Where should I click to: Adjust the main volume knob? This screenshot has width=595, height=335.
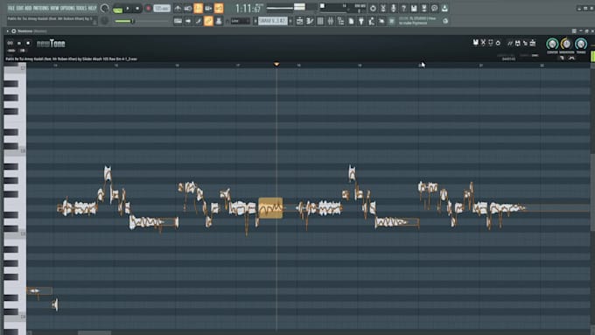105,8
